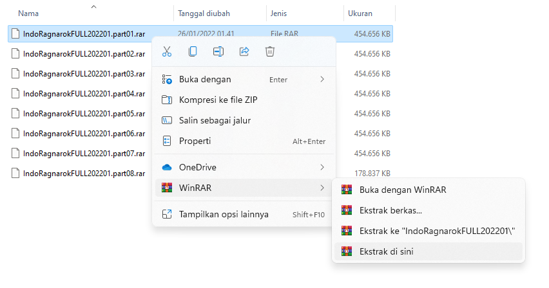Open Properti from context menu
The width and height of the screenshot is (549, 288).
(x=244, y=141)
